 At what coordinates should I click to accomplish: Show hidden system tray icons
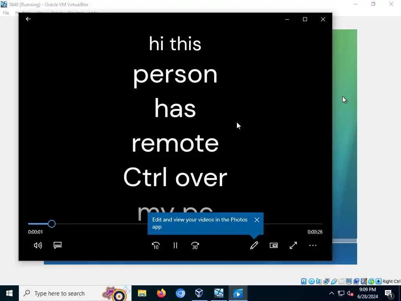pos(331,293)
